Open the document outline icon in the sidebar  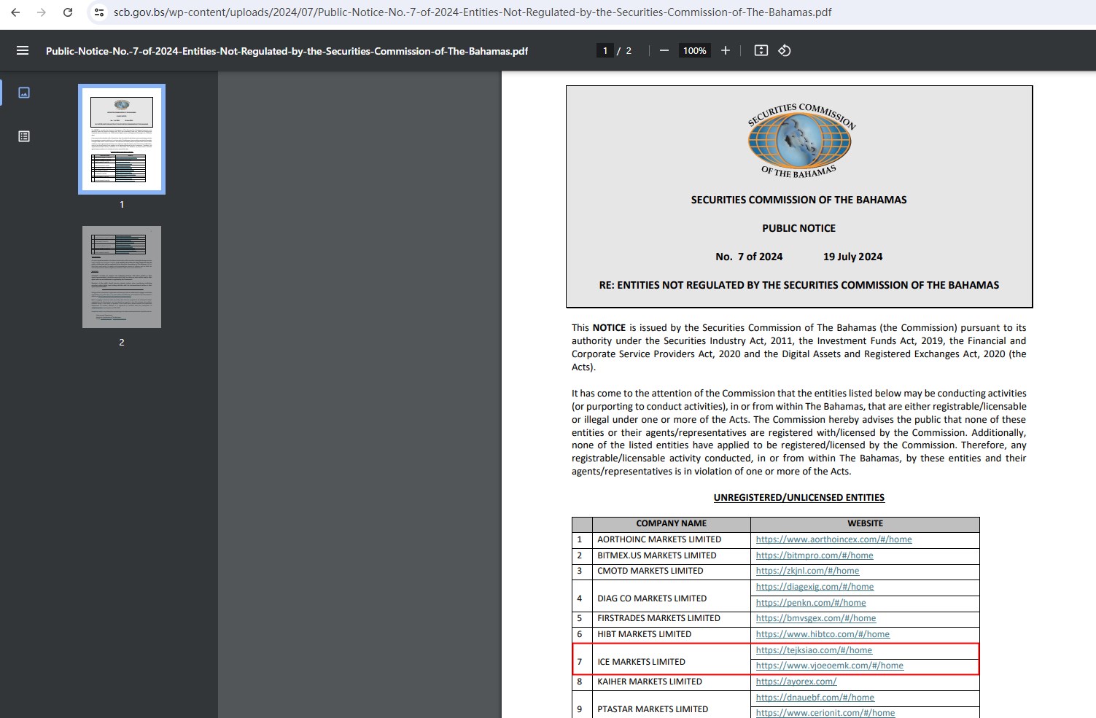[24, 136]
